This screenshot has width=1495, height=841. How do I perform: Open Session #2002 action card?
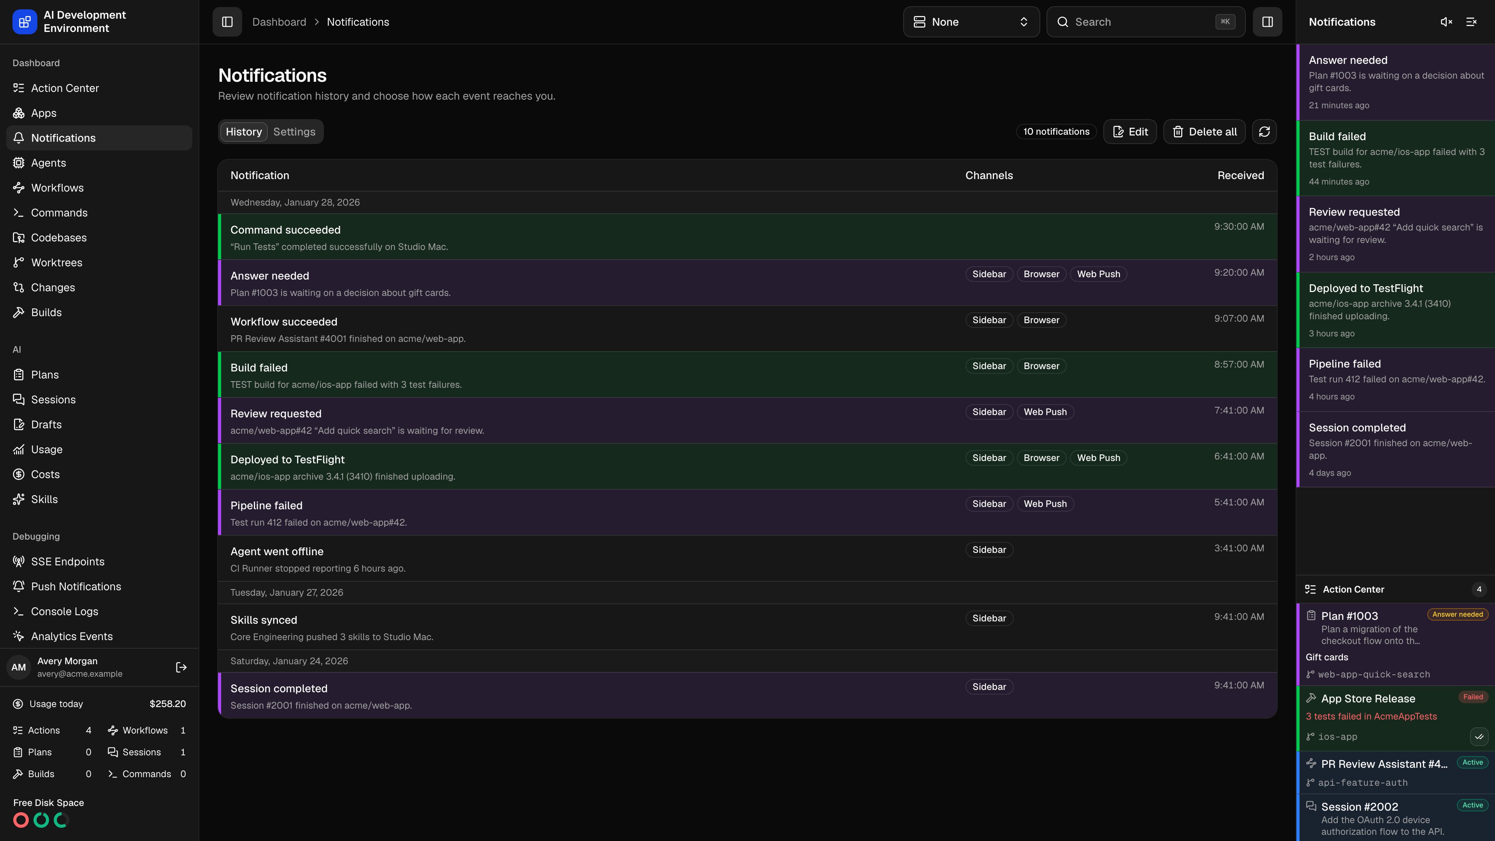(x=1395, y=818)
